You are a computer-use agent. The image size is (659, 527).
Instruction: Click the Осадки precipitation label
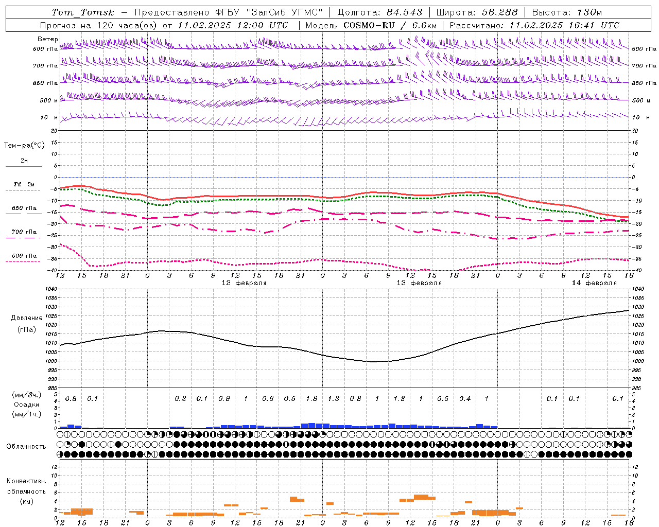[x=26, y=405]
